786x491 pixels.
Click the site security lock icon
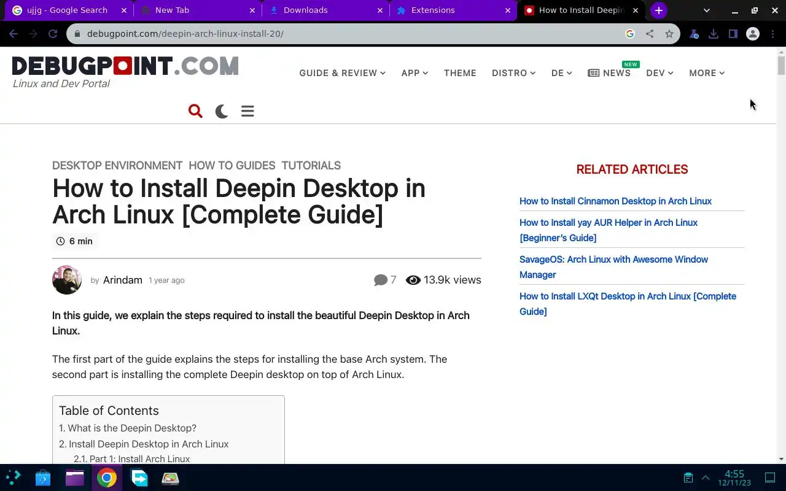coord(77,34)
